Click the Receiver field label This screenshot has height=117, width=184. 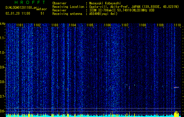pos(59,10)
